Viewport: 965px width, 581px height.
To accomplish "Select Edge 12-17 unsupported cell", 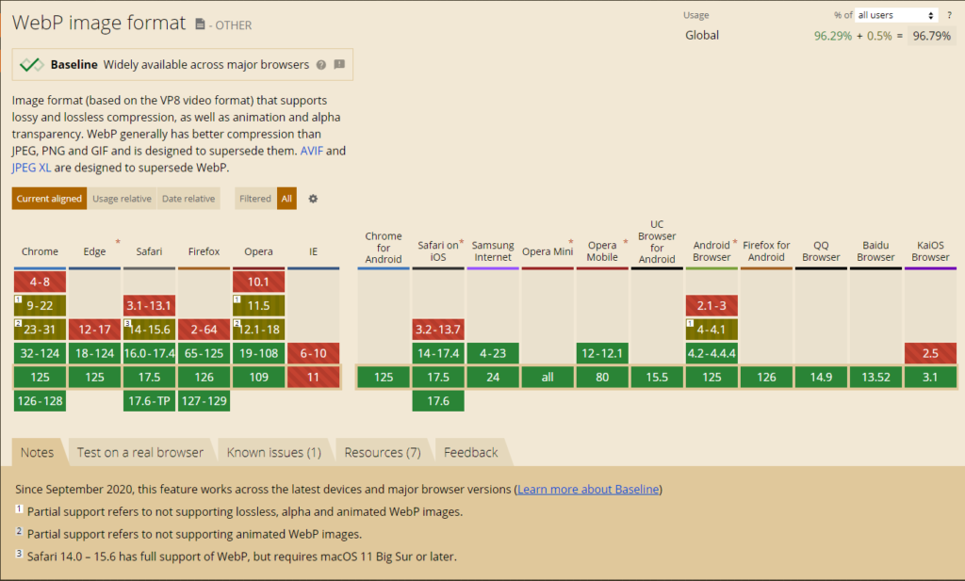I will tap(95, 330).
